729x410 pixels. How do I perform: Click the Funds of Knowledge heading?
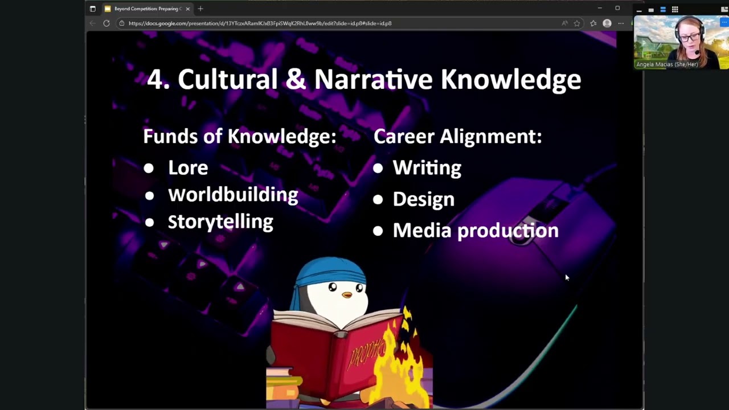[239, 136]
